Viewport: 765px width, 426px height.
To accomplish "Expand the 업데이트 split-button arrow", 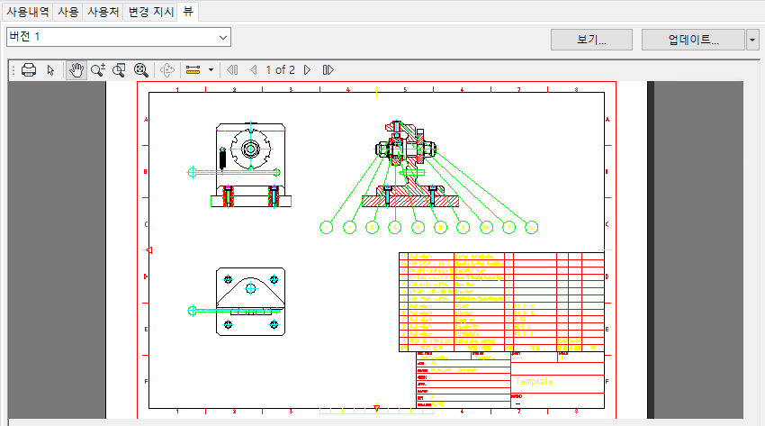I will tap(752, 40).
